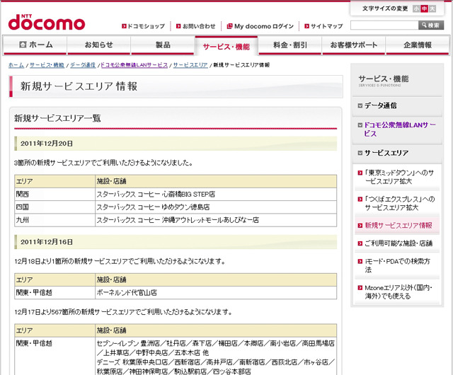Click red arrow beside iモード・PDAでの検索方法
The height and width of the screenshot is (375, 453).
[x=360, y=262]
